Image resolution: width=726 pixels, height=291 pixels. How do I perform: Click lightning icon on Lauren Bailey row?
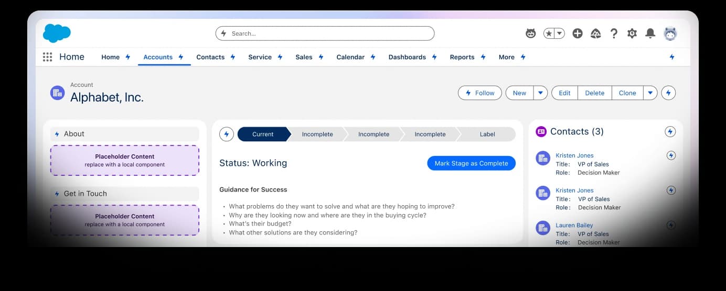[671, 226]
